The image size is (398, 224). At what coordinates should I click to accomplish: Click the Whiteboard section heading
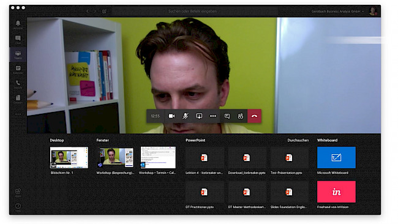point(327,140)
